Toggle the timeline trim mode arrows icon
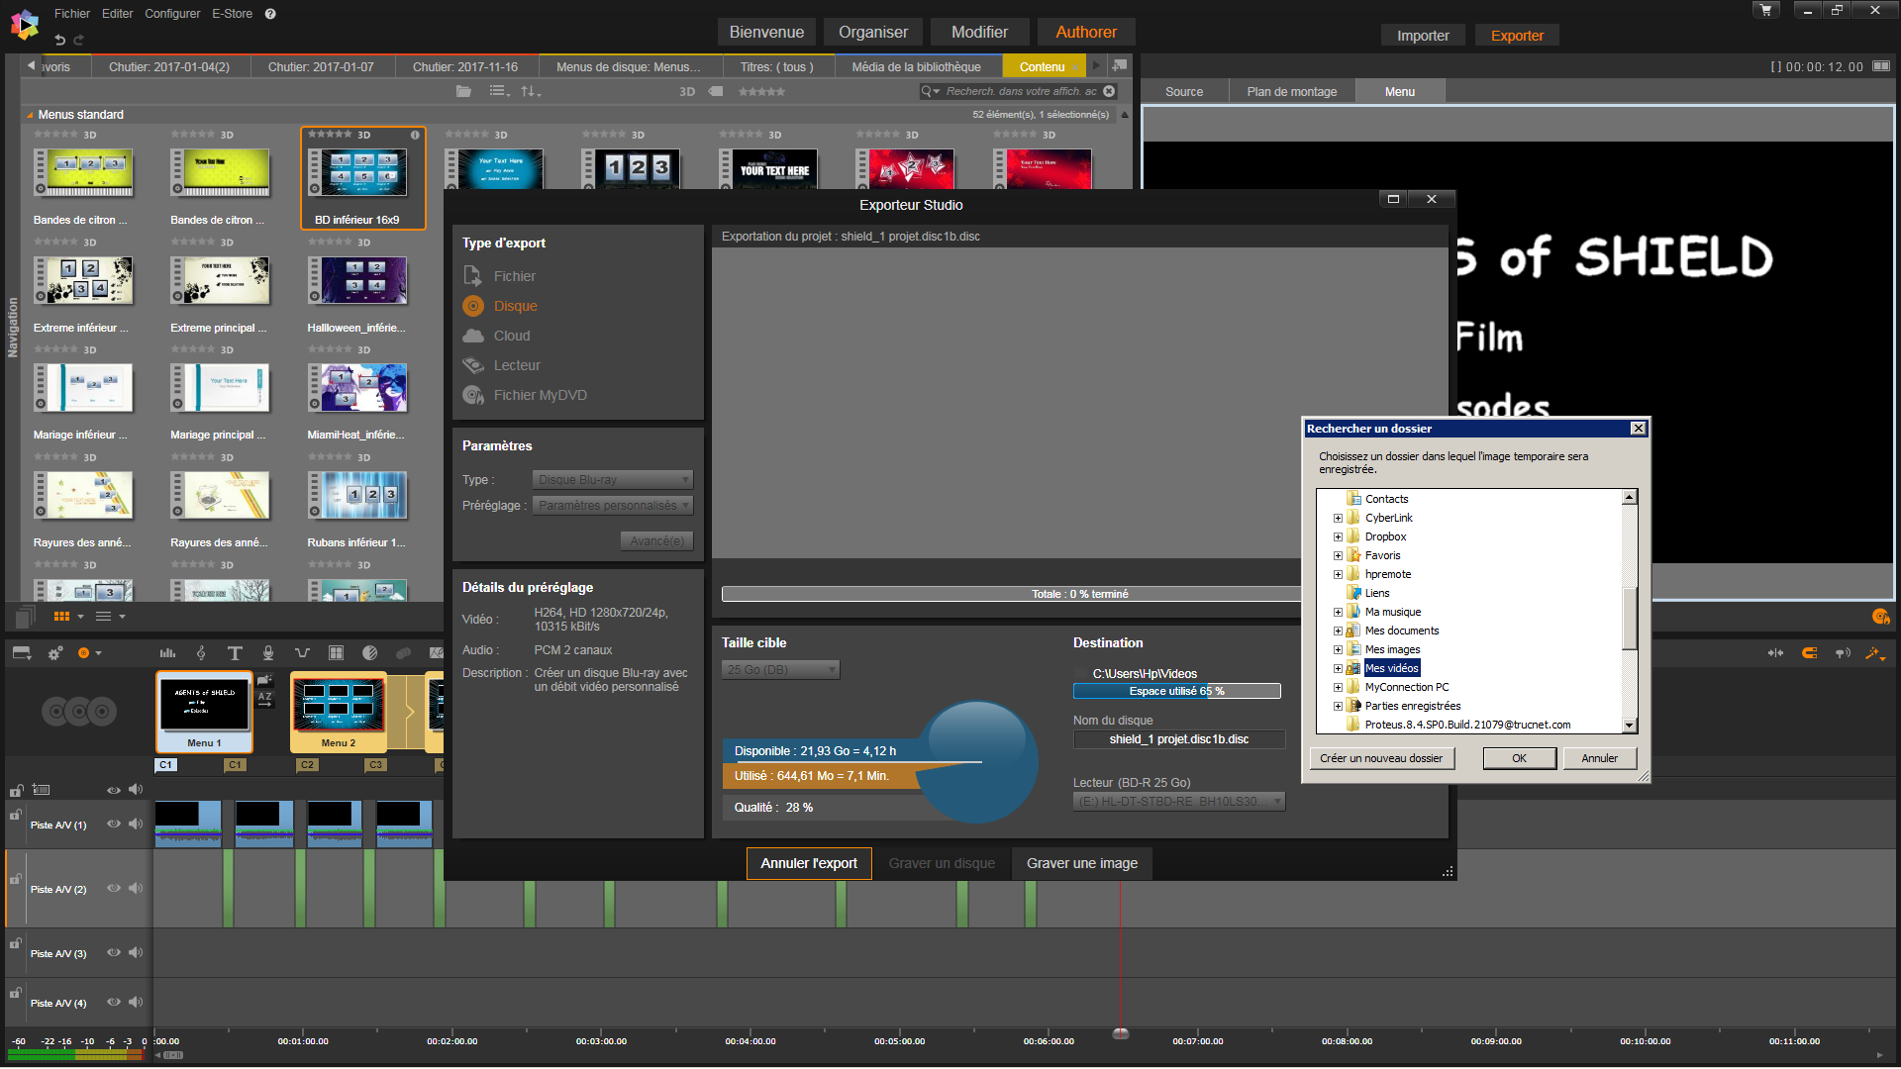The width and height of the screenshot is (1901, 1069). click(1776, 653)
